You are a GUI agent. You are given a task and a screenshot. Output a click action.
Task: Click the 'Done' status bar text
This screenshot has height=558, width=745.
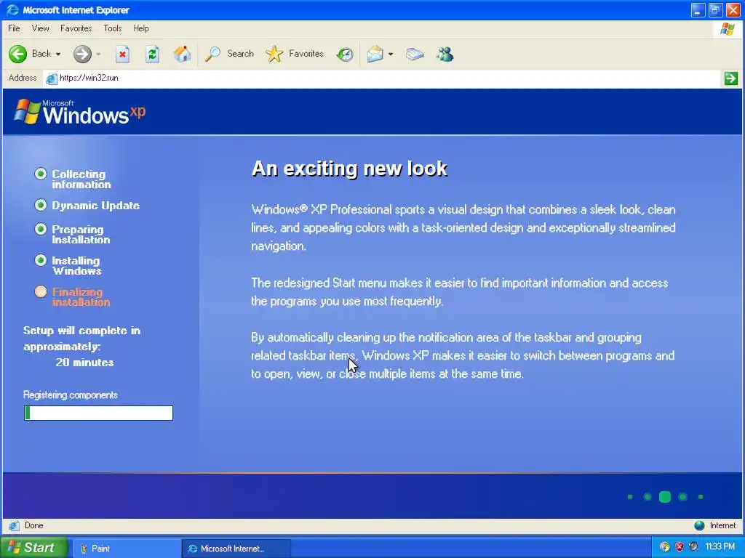tap(33, 525)
